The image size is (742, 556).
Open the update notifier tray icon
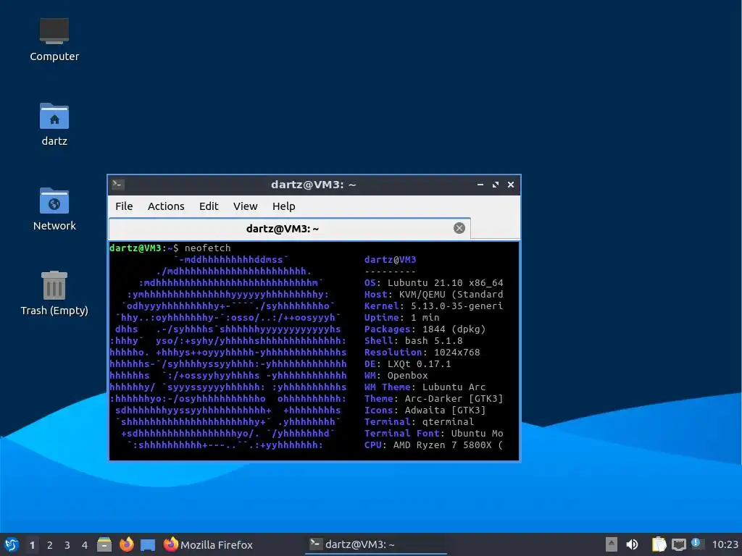coord(698,544)
